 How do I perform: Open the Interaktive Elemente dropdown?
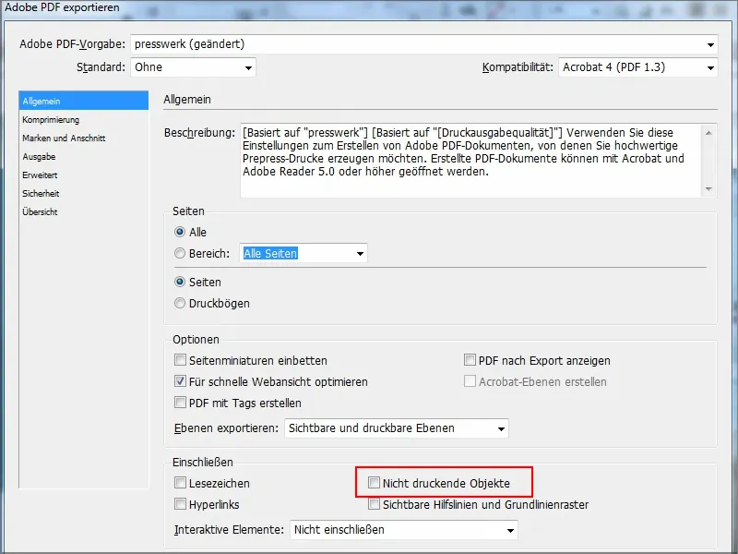(404, 529)
